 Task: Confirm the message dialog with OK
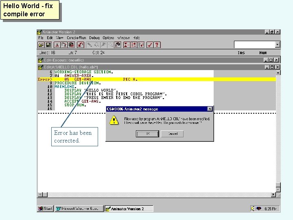[x=147, y=134]
